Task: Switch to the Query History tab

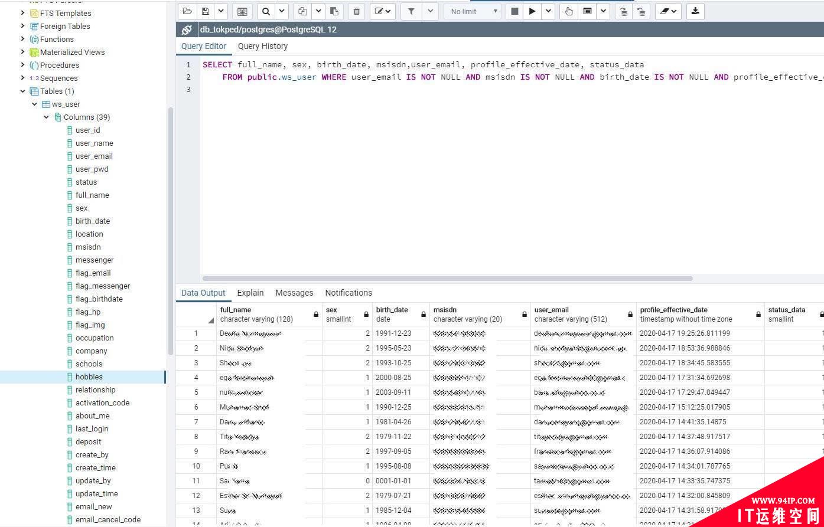Action: (263, 46)
